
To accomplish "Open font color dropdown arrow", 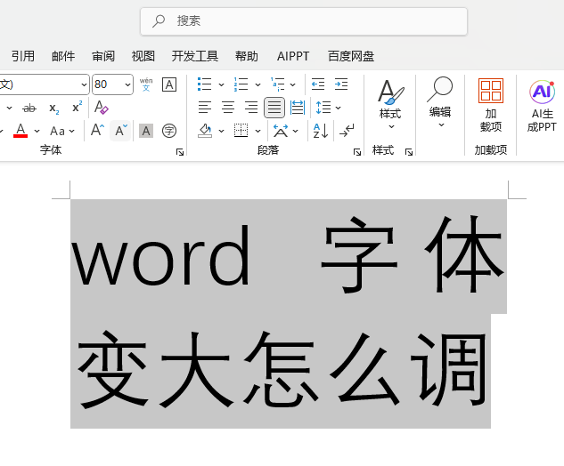I will (37, 131).
